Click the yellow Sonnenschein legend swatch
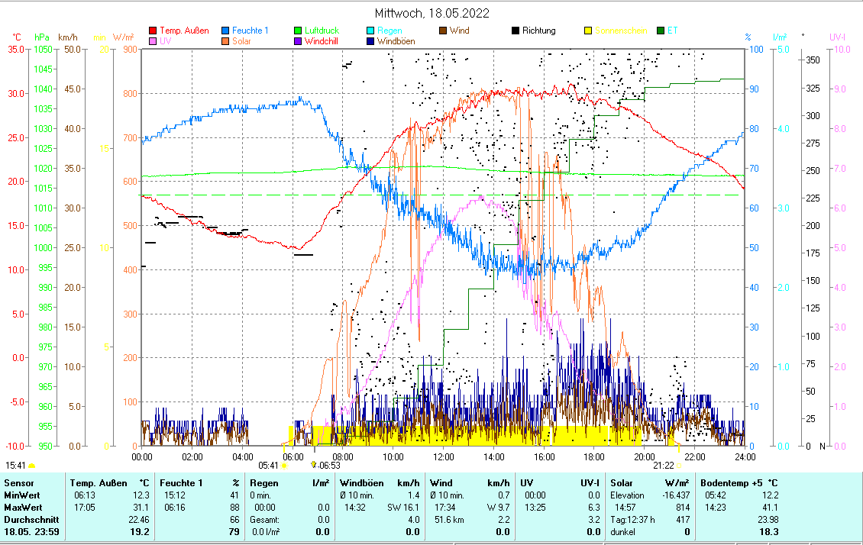Image resolution: width=863 pixels, height=545 pixels. click(x=588, y=31)
